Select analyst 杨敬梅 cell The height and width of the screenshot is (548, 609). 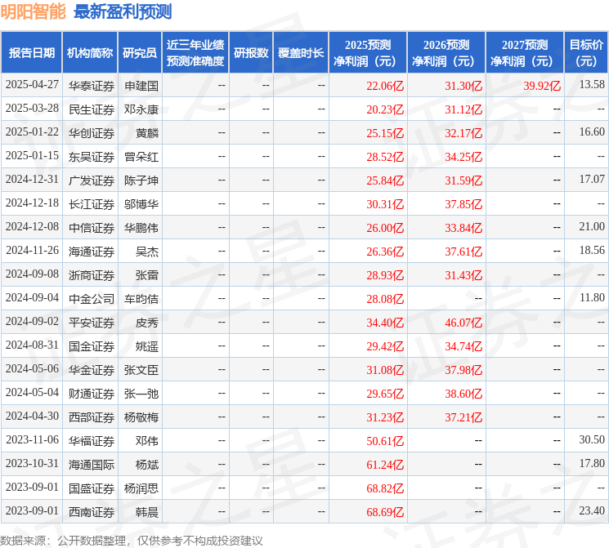[141, 417]
